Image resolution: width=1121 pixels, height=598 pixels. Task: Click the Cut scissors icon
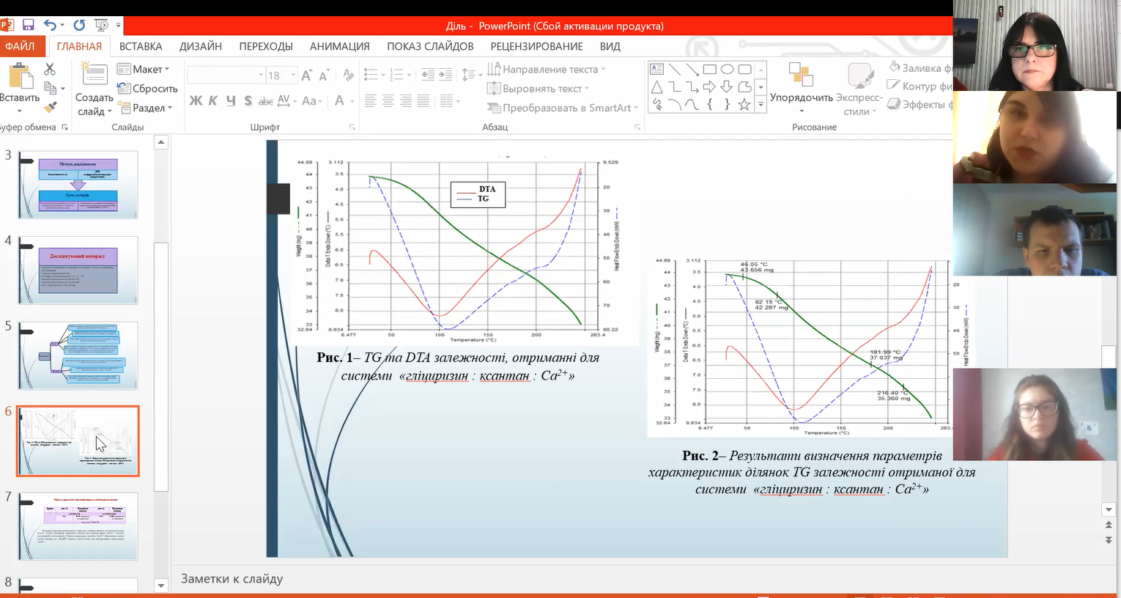(x=50, y=70)
